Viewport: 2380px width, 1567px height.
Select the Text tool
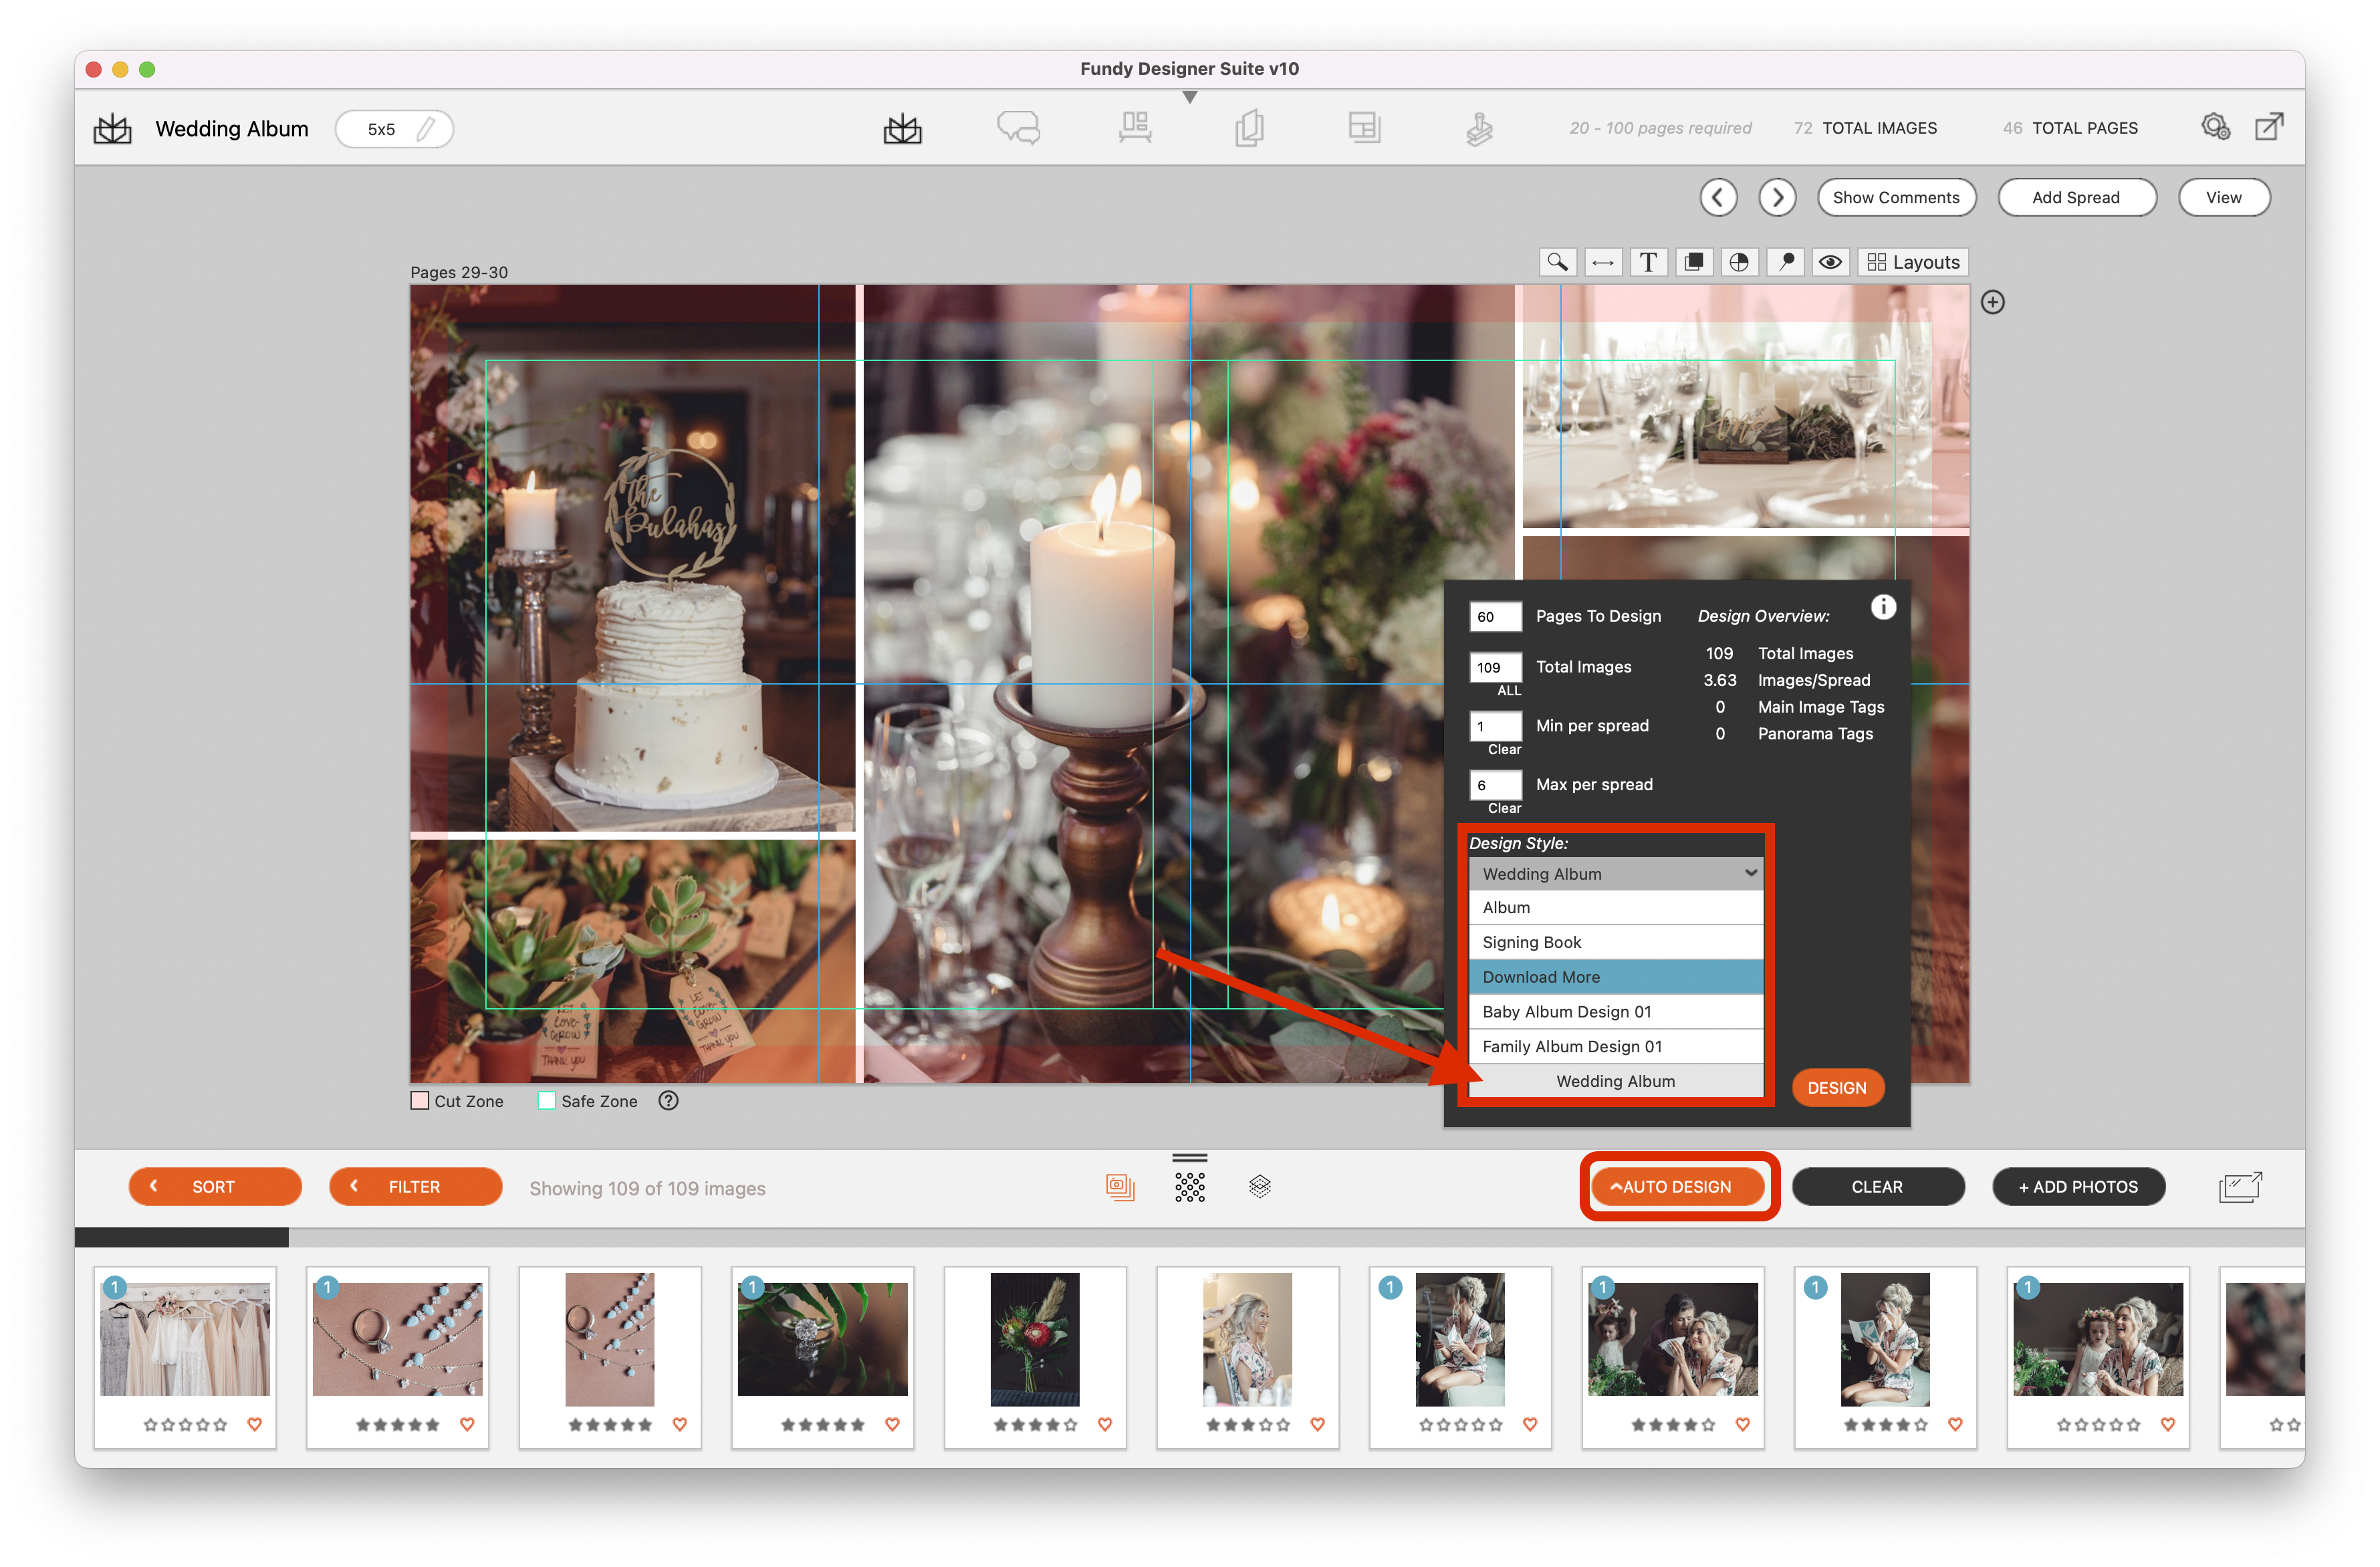coord(1648,262)
